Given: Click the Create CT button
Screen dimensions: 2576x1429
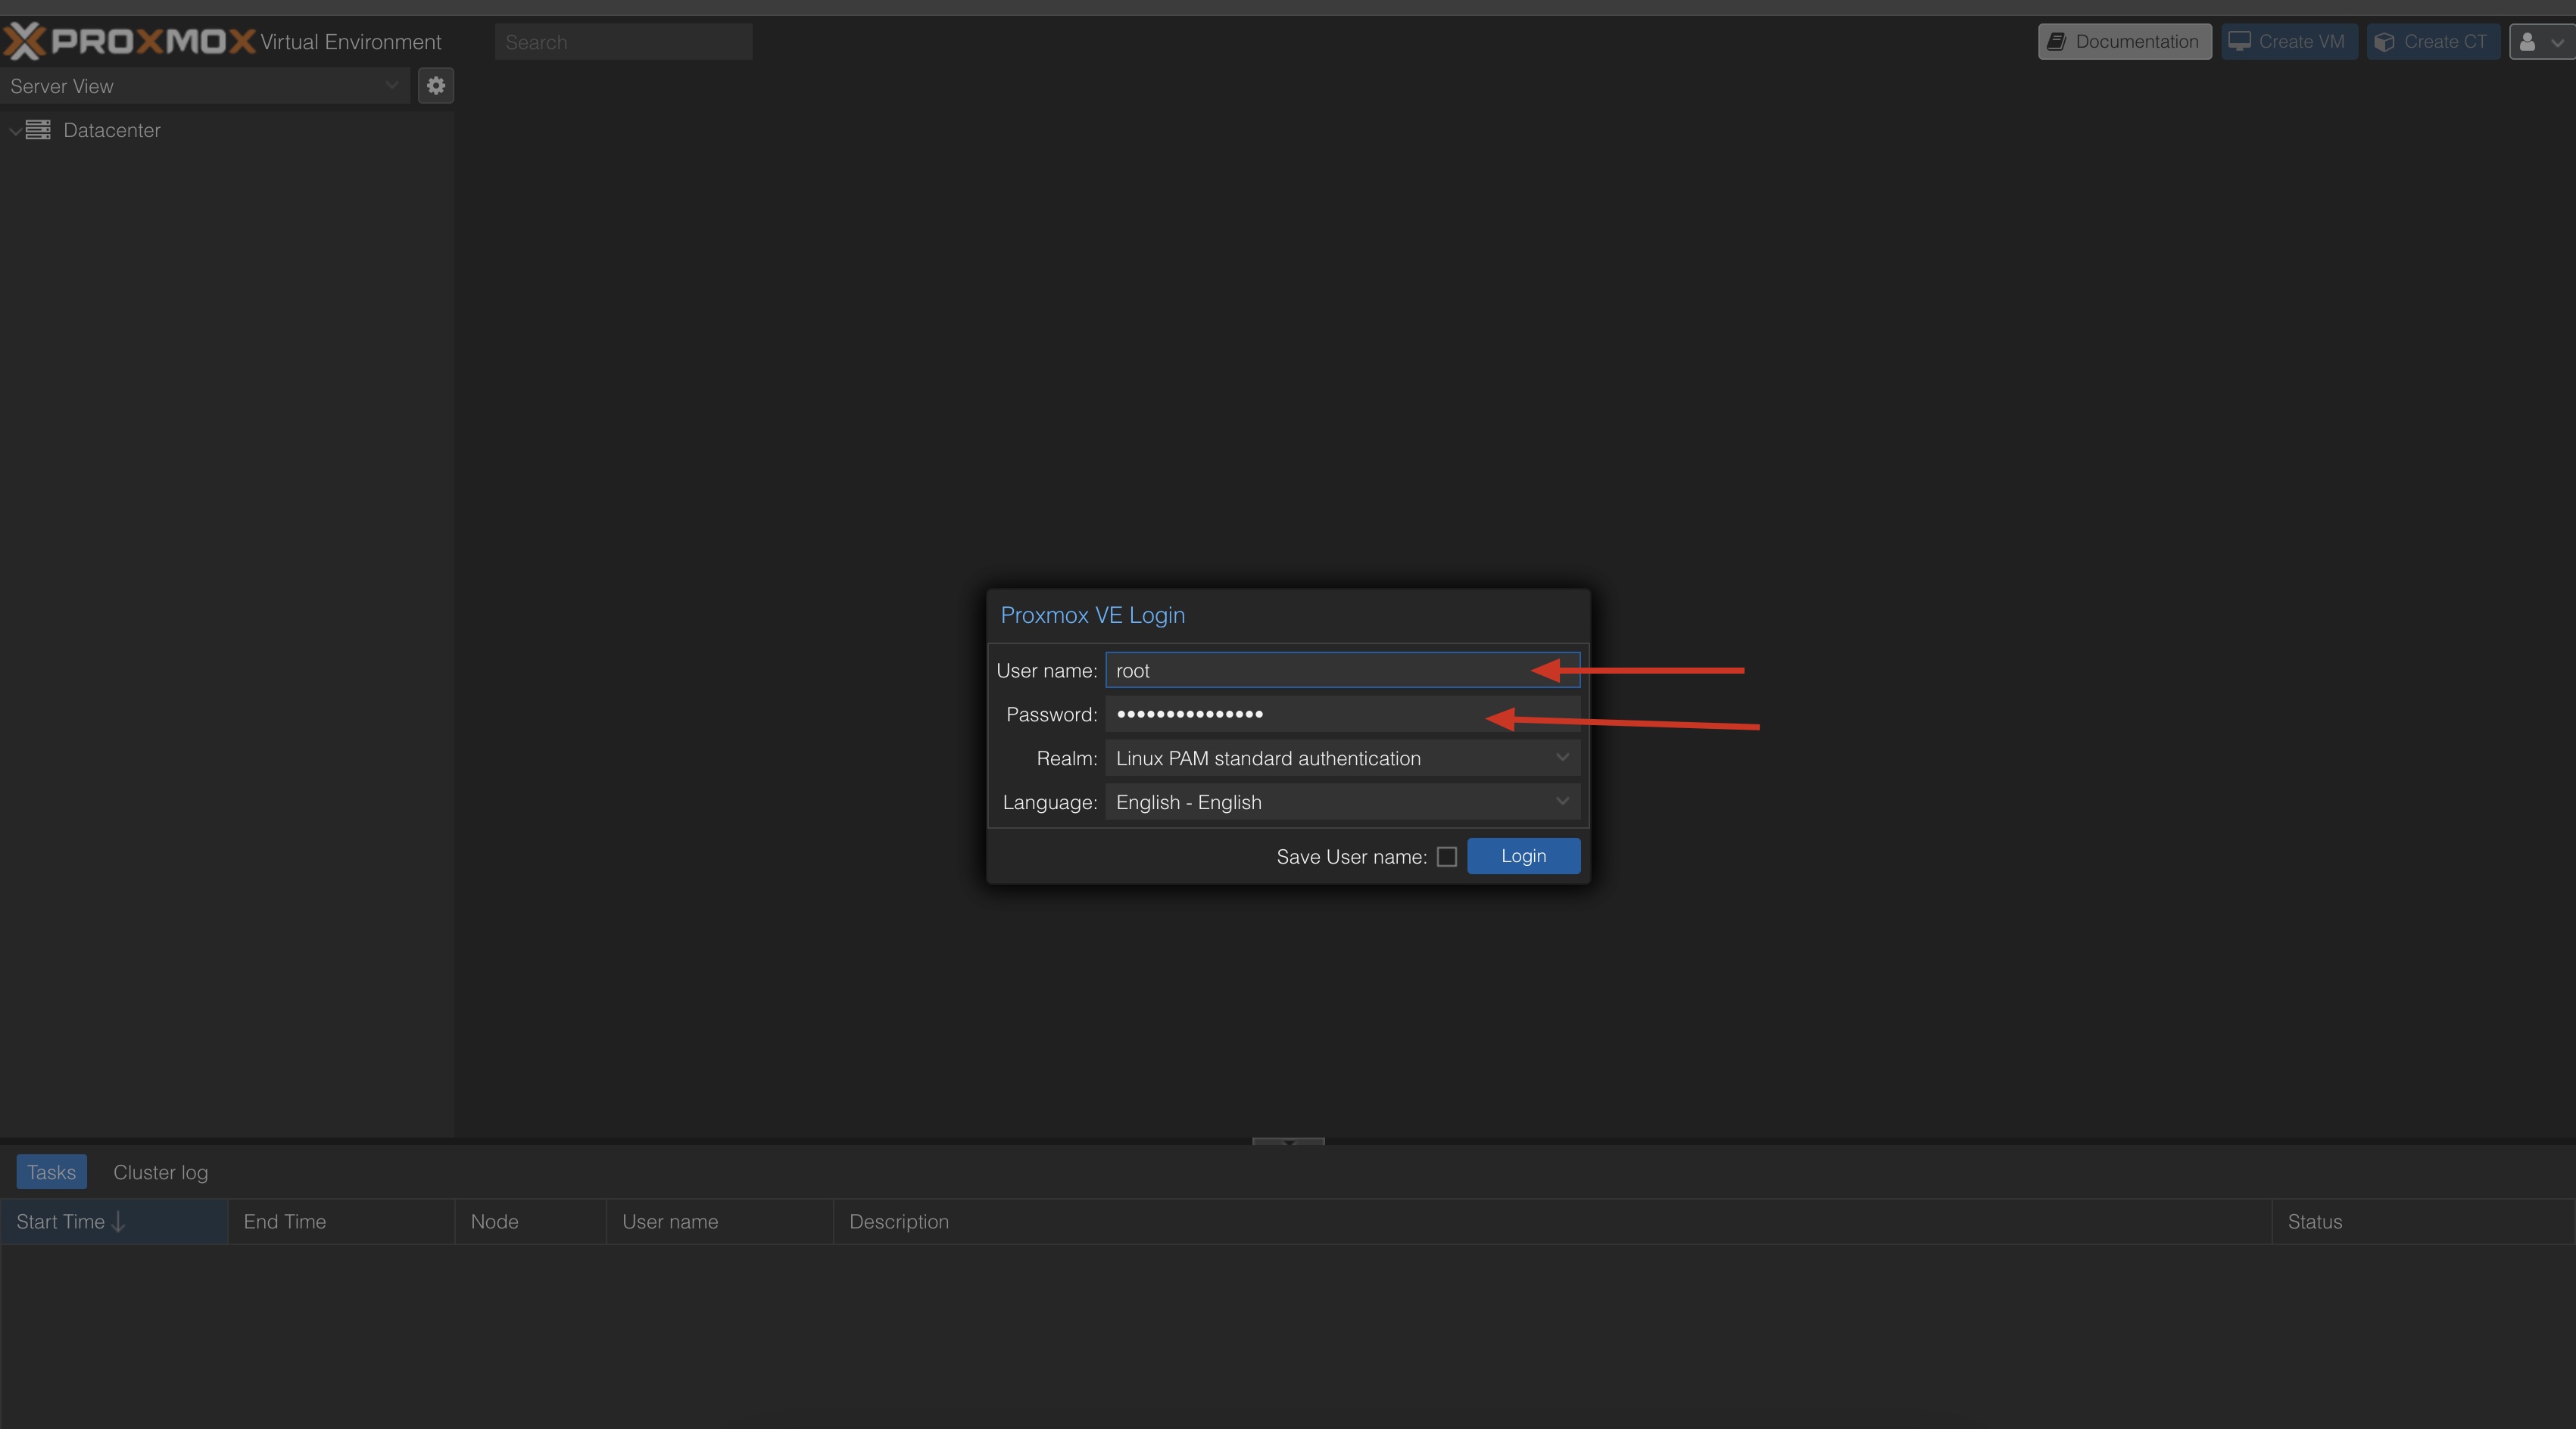Looking at the screenshot, I should click(2432, 42).
